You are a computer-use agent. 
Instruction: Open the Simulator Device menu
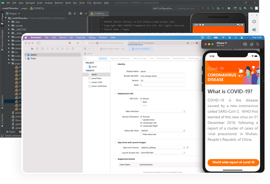tap(63, 38)
